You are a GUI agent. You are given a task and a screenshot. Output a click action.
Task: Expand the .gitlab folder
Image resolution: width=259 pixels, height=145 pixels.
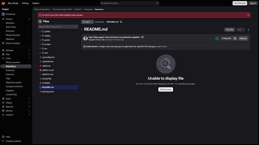pyautogui.click(x=40, y=31)
